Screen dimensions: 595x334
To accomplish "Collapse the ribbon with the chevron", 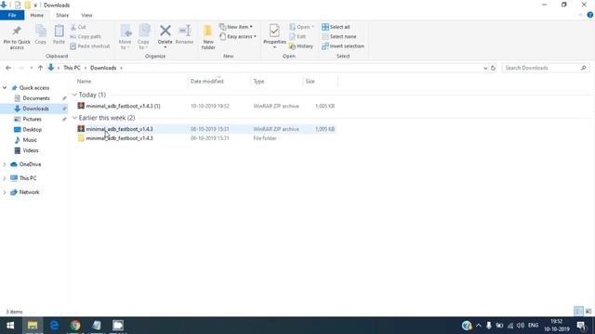I will coord(580,15).
